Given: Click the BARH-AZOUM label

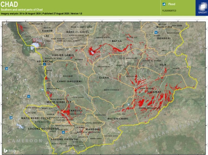Looking at the screenshot, I should [x=147, y=88].
